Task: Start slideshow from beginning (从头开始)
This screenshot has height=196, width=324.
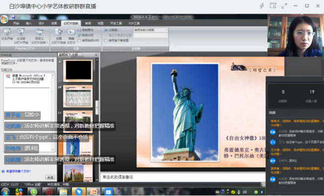Action: pos(7,34)
